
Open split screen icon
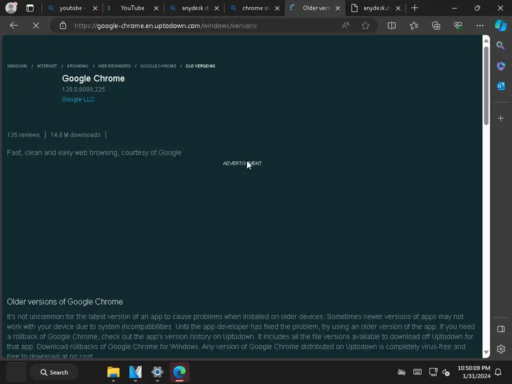[391, 25]
